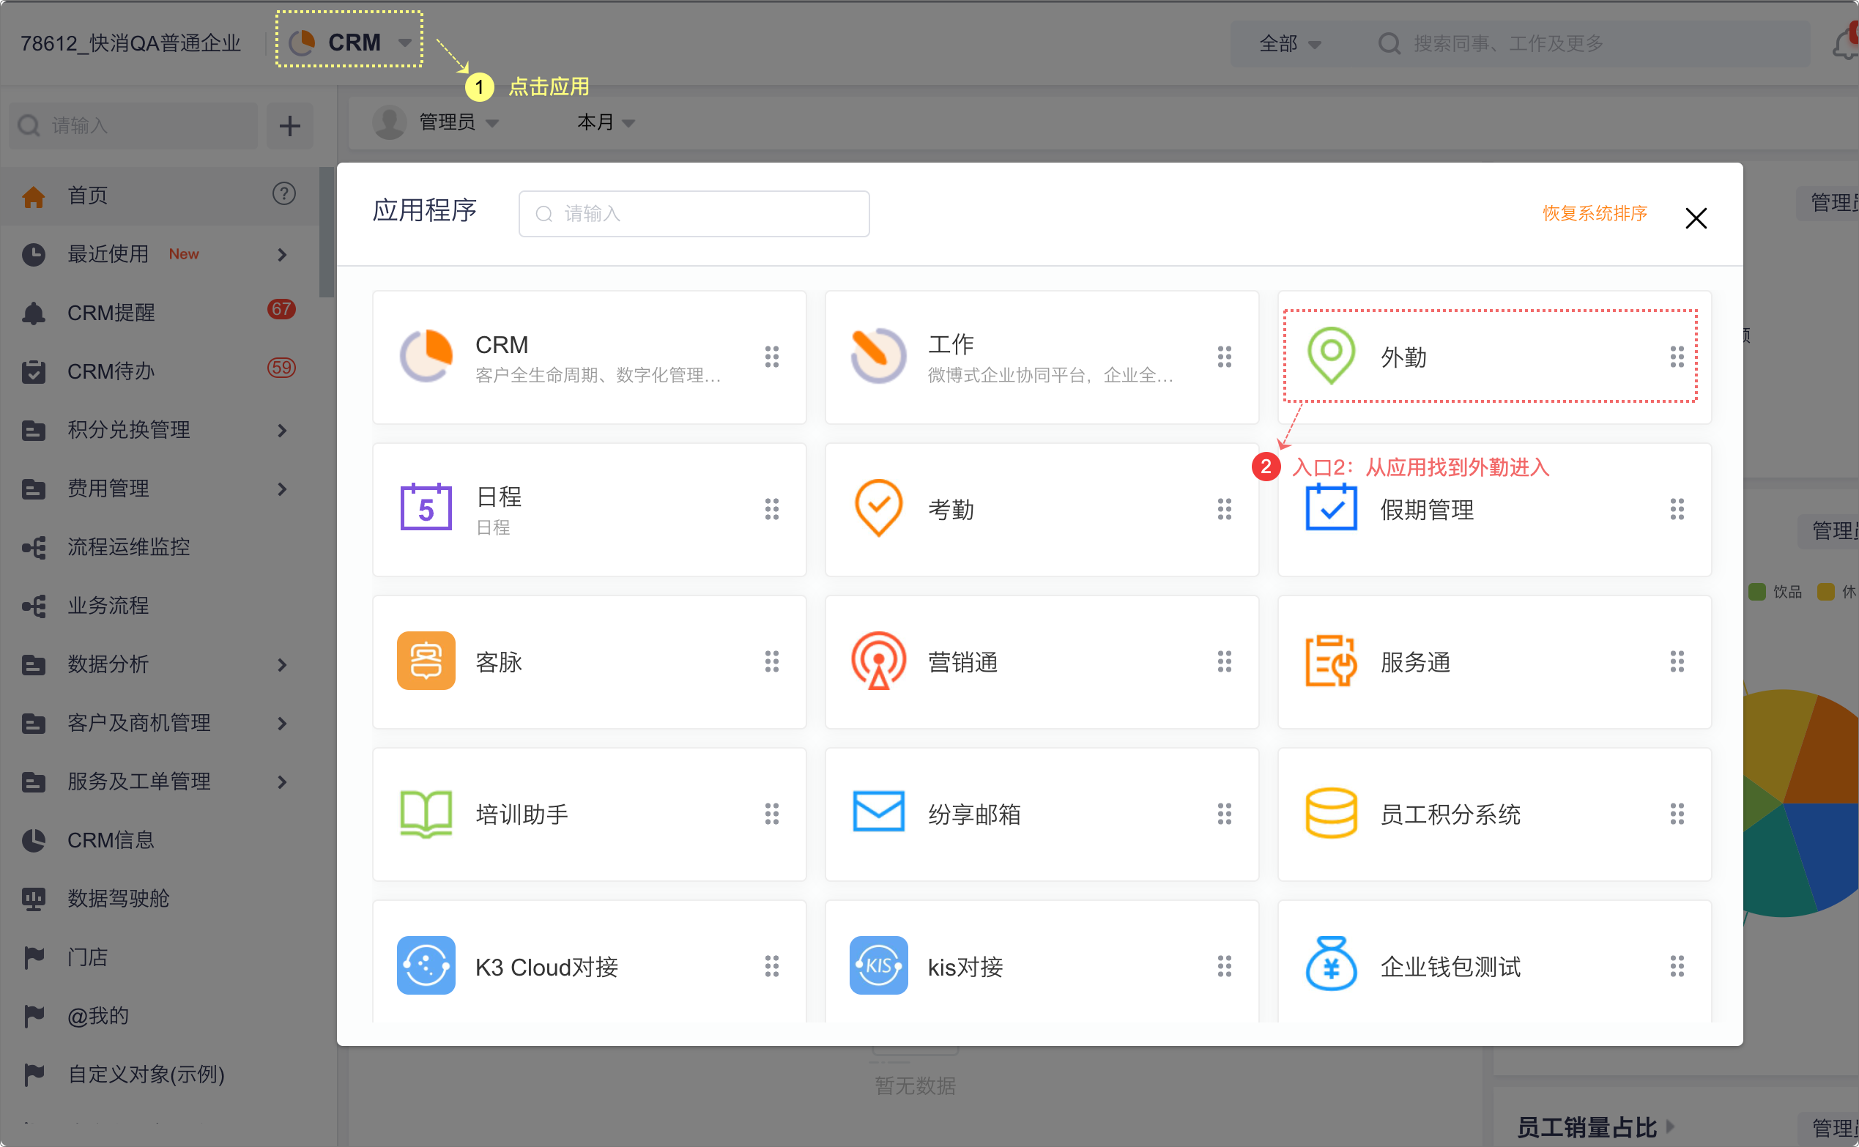Click the drag handle on 考勤 card
Screen dimensions: 1859x1147
pos(1224,509)
